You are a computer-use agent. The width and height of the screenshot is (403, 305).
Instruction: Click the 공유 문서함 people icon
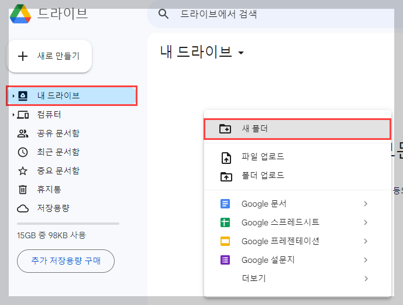[23, 133]
